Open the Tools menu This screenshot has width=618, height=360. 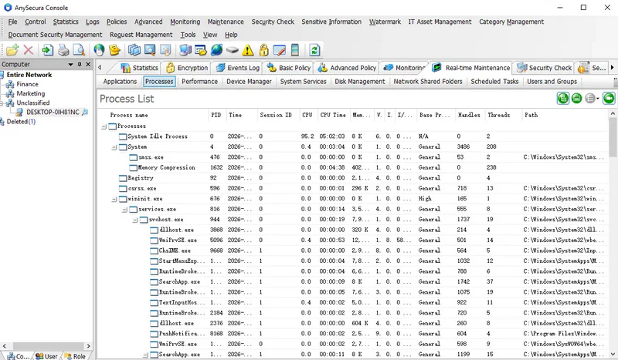click(188, 35)
